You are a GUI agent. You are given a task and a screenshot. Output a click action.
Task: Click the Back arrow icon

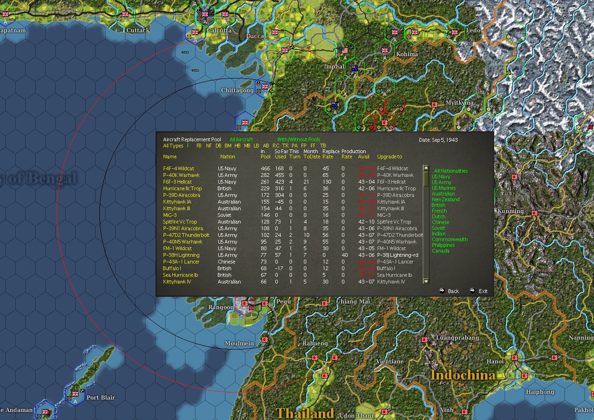pyautogui.click(x=442, y=291)
